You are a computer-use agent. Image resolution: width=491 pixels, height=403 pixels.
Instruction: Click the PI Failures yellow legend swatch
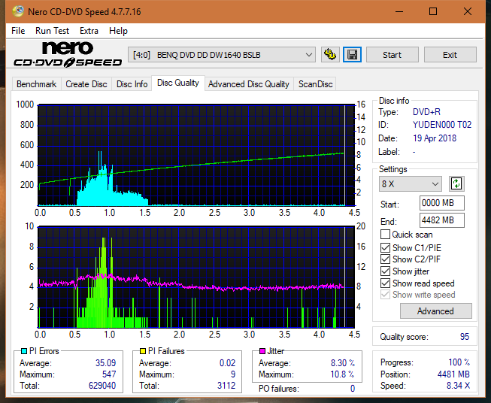pyautogui.click(x=142, y=351)
